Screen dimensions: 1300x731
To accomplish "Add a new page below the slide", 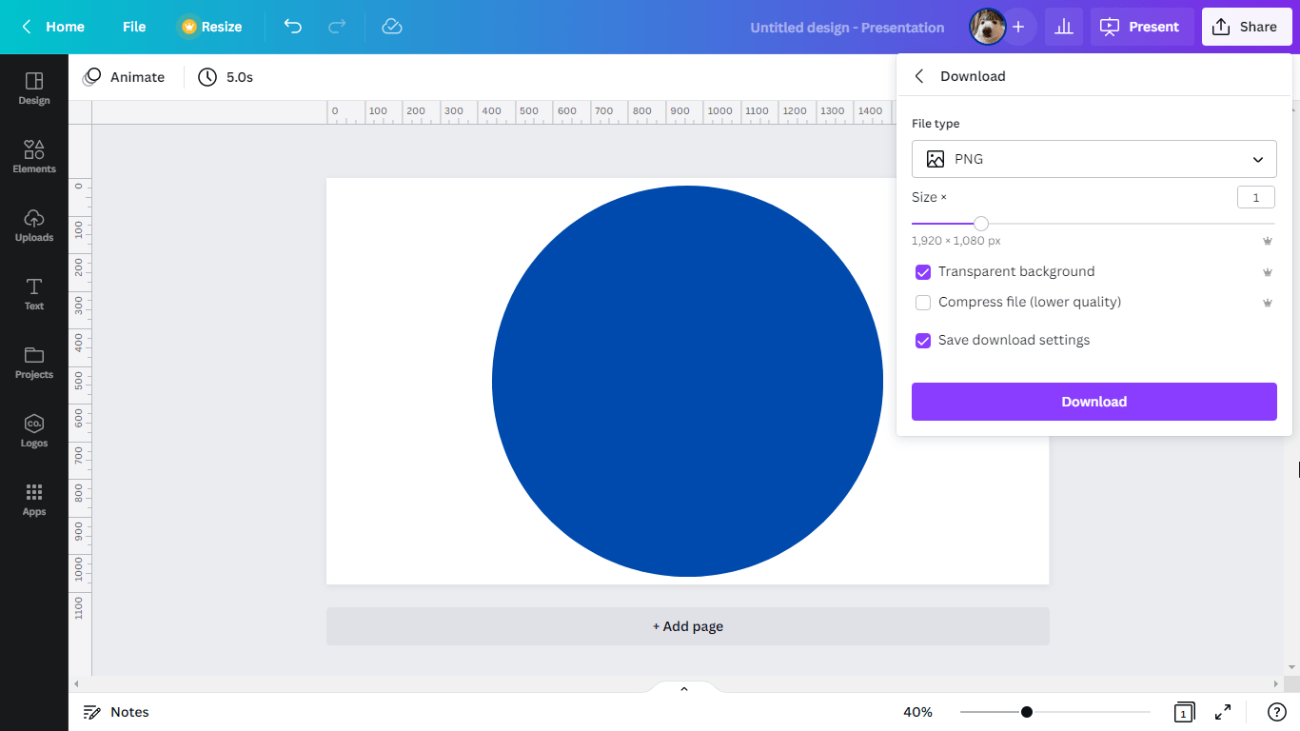I will [x=687, y=625].
